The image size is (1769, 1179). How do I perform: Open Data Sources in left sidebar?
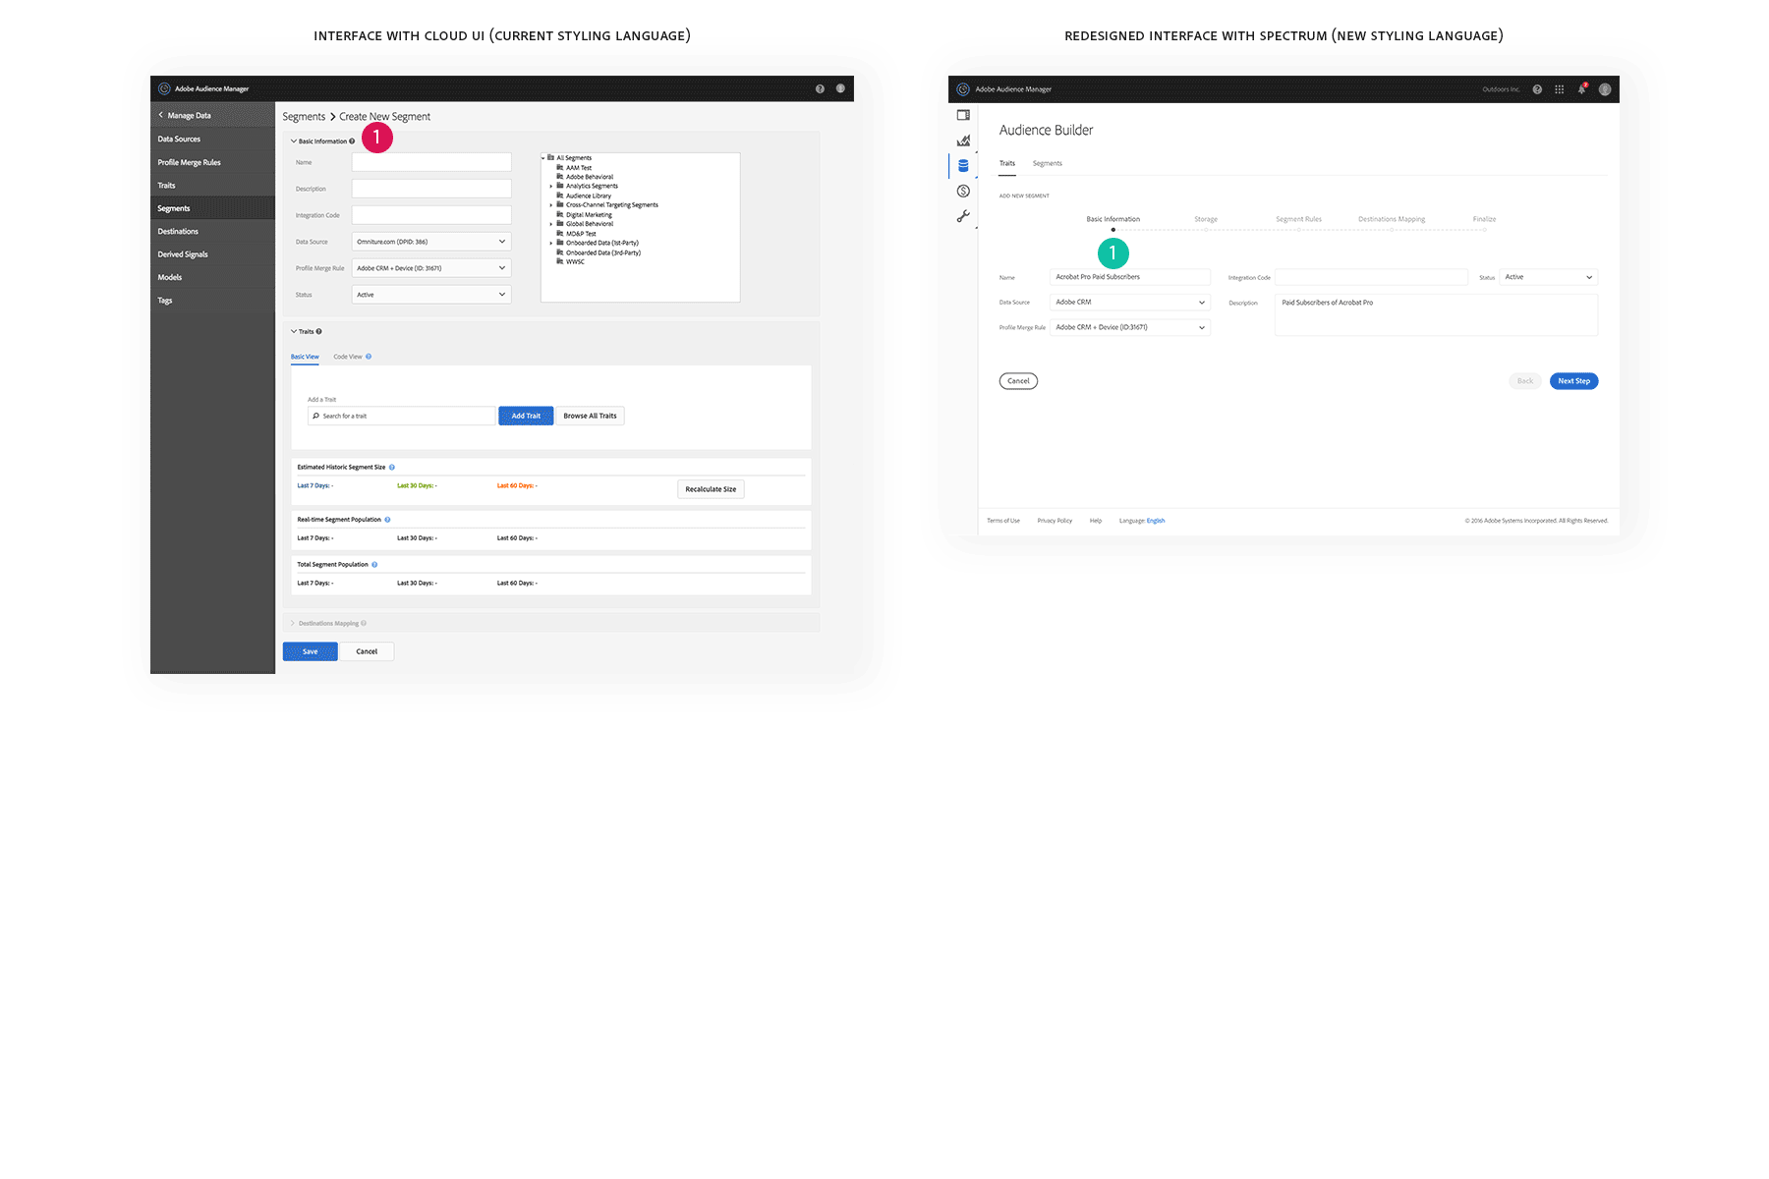(x=212, y=140)
